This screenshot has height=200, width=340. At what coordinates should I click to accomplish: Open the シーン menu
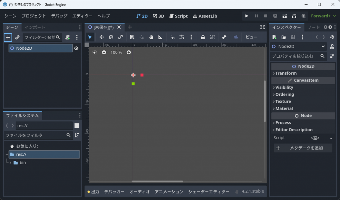pyautogui.click(x=11, y=16)
